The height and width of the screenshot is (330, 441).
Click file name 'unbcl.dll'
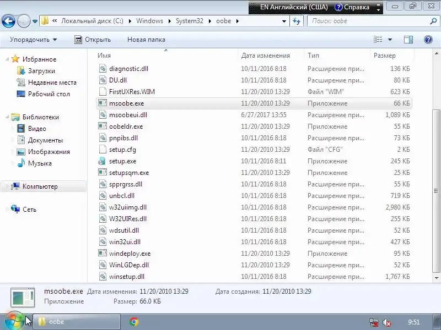tap(121, 196)
